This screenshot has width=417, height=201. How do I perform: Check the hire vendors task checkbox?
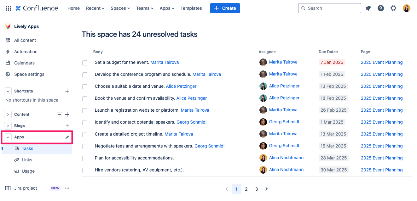tap(84, 170)
